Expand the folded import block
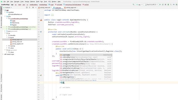Image resolution: width=178 pixels, height=100 pixels. (x=52, y=15)
